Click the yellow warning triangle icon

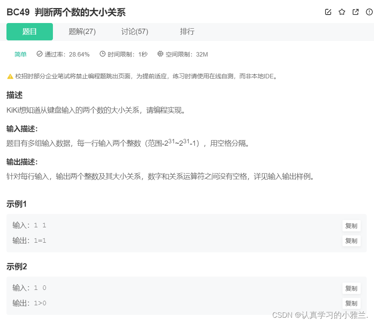click(x=10, y=77)
